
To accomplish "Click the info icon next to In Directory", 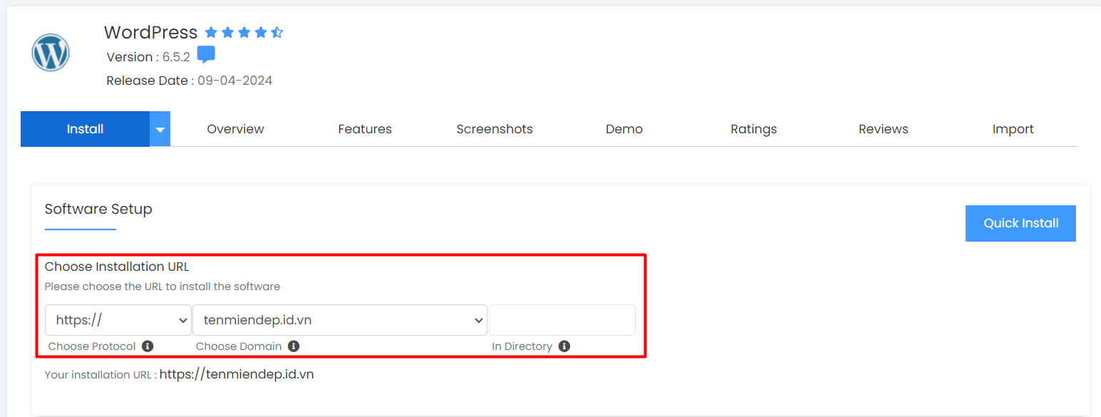I will tap(564, 346).
